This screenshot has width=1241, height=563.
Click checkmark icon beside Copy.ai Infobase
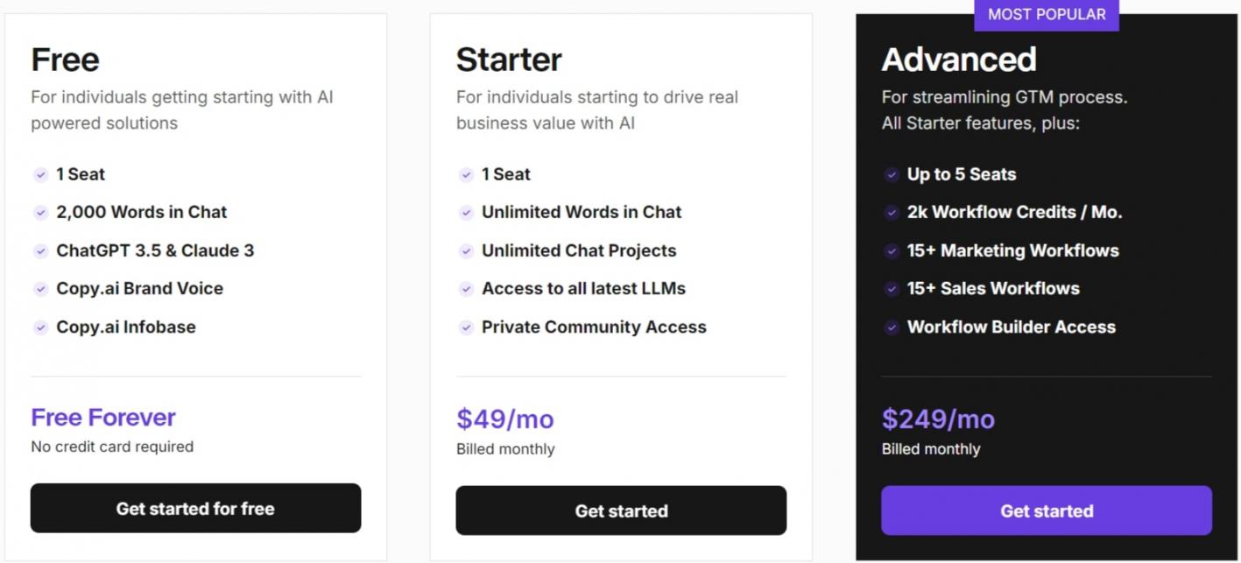point(40,327)
